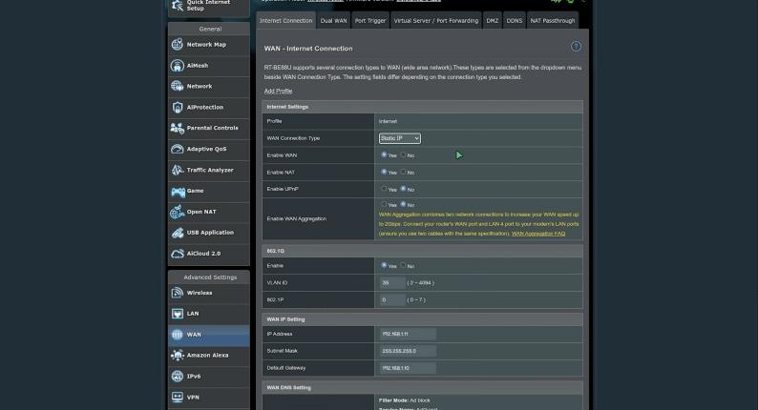Switch to Internet Connection tab

[x=285, y=21]
